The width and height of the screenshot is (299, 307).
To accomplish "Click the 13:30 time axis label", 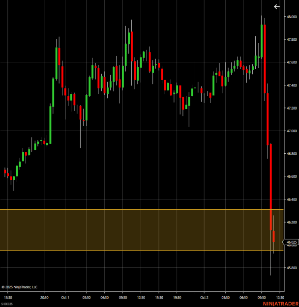I will [x=8, y=297].
